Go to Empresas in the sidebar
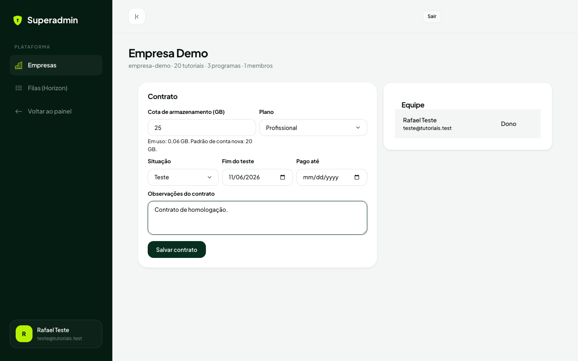 click(x=56, y=65)
